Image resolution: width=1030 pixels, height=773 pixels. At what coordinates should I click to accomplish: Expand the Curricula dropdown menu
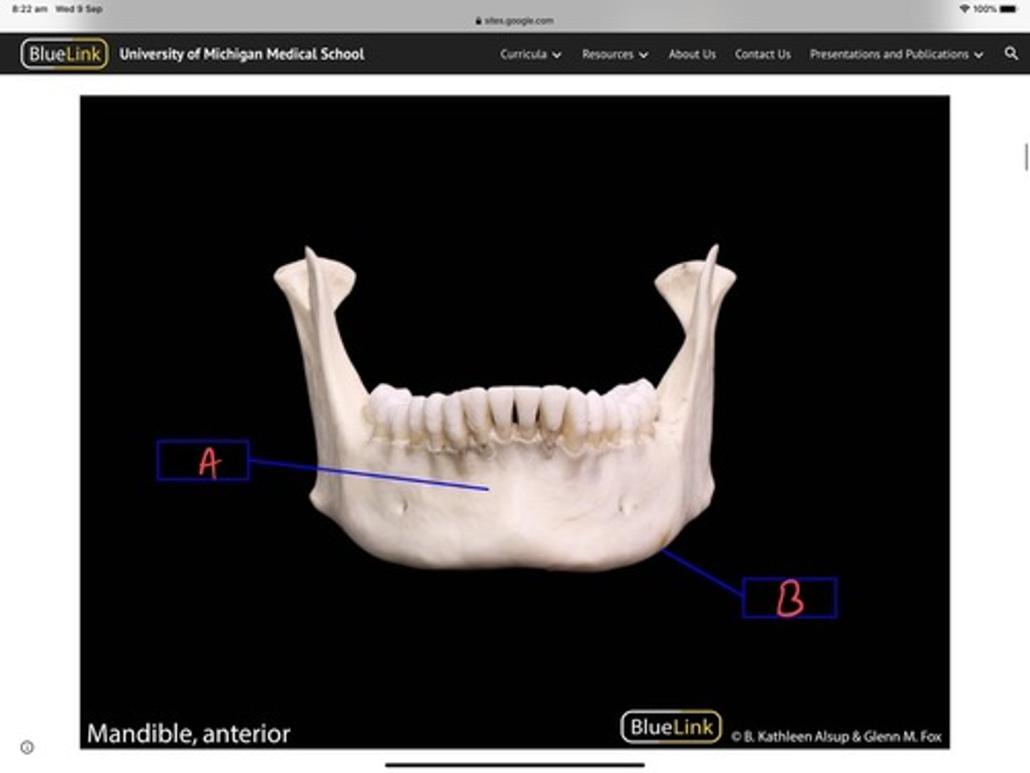point(531,54)
